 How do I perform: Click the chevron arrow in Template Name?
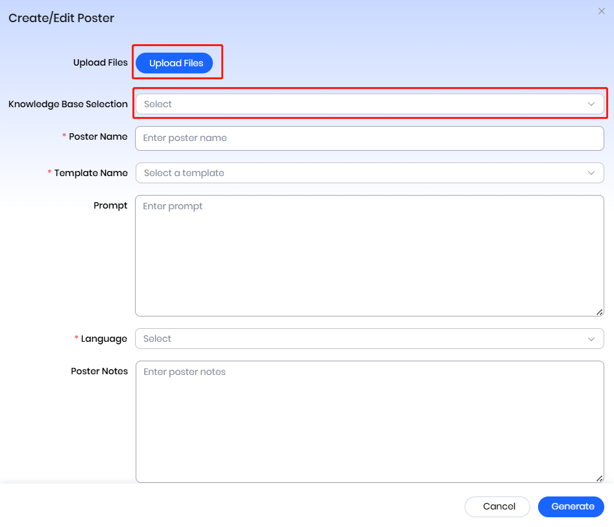click(x=591, y=173)
